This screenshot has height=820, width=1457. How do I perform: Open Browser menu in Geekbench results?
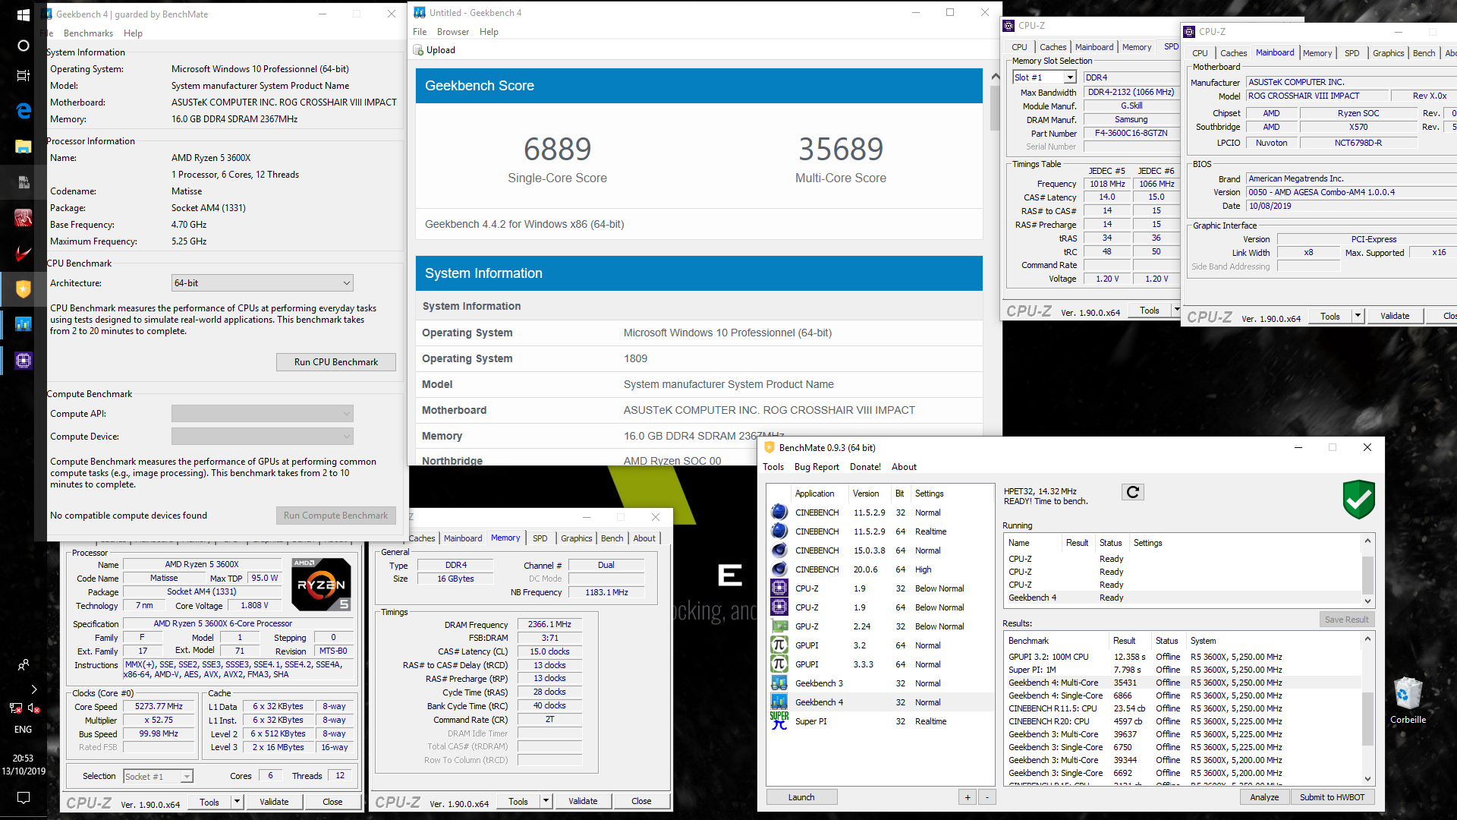(x=453, y=32)
